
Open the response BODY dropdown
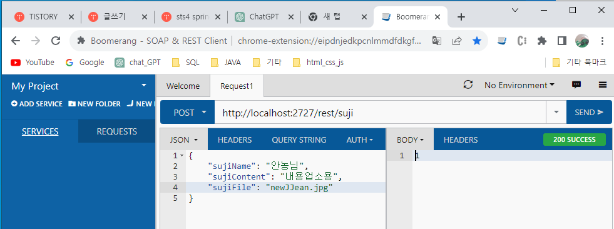[x=410, y=140]
